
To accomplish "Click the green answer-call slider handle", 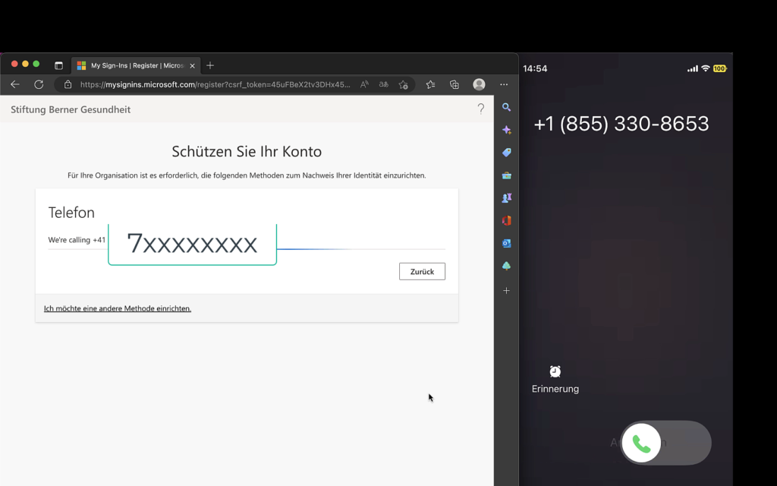I will pyautogui.click(x=642, y=443).
